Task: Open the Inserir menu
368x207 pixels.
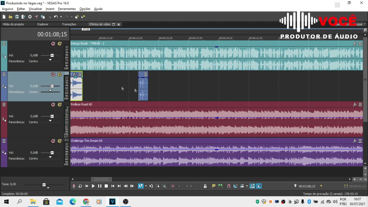Action: tap(50, 9)
